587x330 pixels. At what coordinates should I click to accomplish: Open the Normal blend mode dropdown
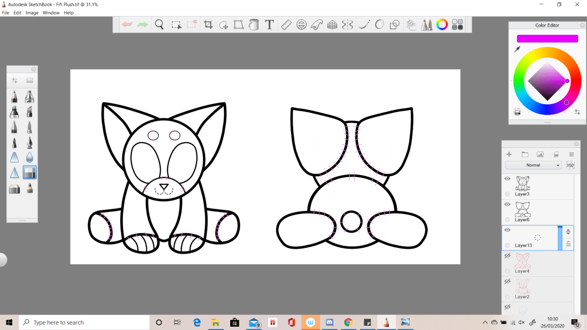click(x=533, y=166)
